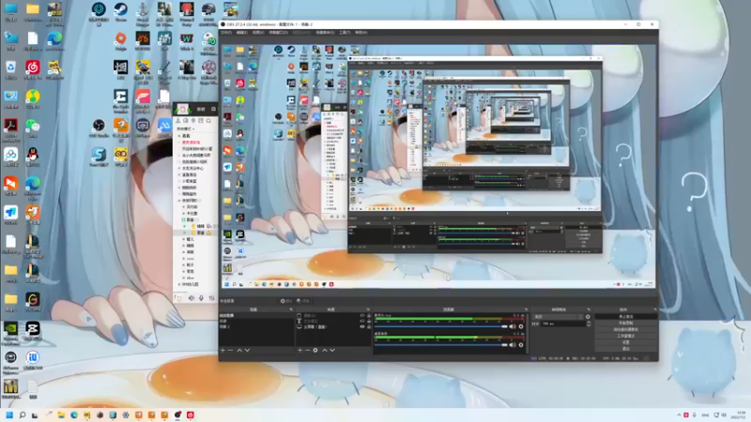Pop out the Scenes dock with its header icon
Viewport: 751px width, 422px height.
[291, 309]
